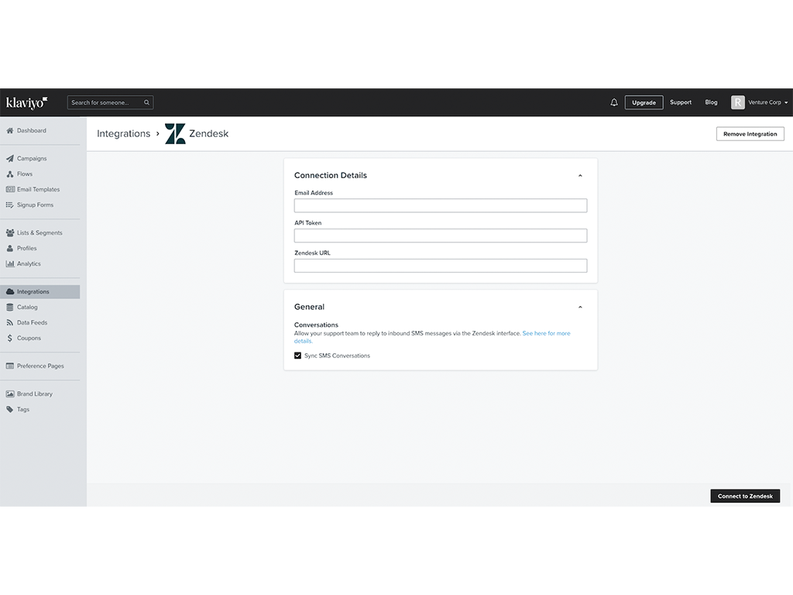Image resolution: width=793 pixels, height=595 pixels.
Task: Click the notification bell icon
Action: tap(613, 101)
